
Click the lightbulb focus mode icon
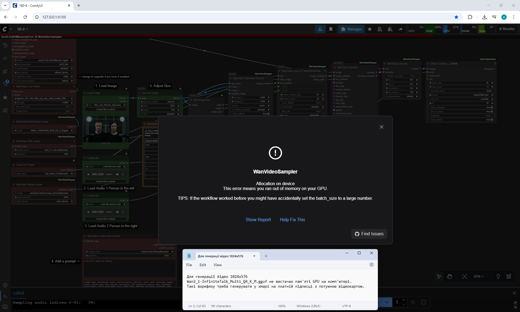(x=498, y=276)
